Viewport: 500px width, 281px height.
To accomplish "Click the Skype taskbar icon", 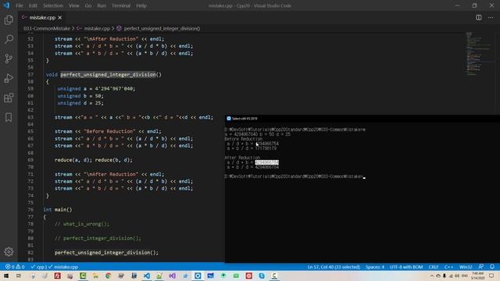I will 262,276.
